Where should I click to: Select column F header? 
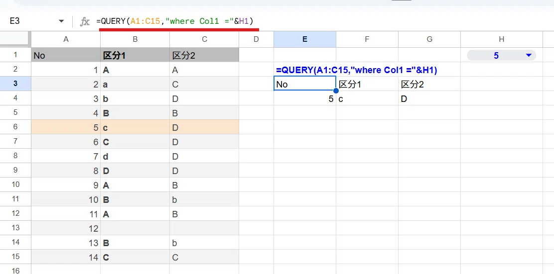pyautogui.click(x=367, y=39)
